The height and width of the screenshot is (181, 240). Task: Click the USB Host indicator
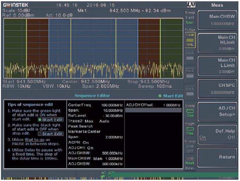tap(190, 163)
